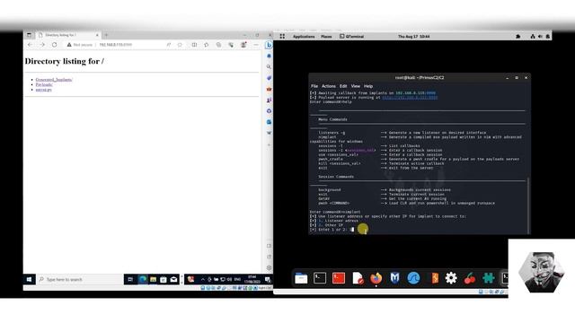Click the Edge address bar
Screen dimensions: 575x323
pyautogui.click(x=116, y=45)
